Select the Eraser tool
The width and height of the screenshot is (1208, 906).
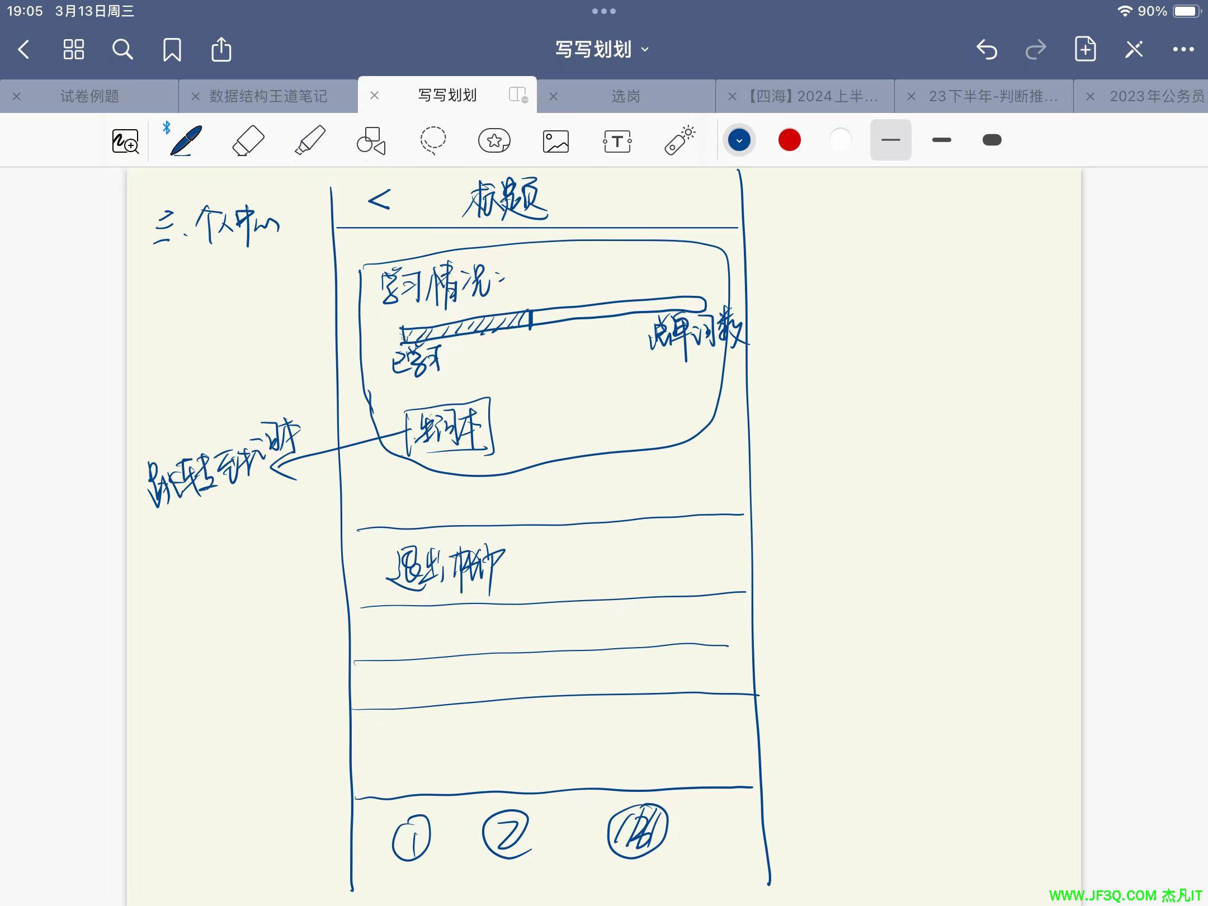248,140
